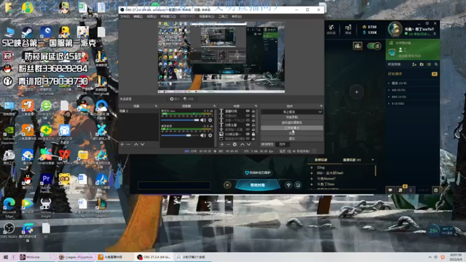Viewport: 466px width, 262px height.
Task: Open the 工具 menu in OBS
Action: (223, 16)
